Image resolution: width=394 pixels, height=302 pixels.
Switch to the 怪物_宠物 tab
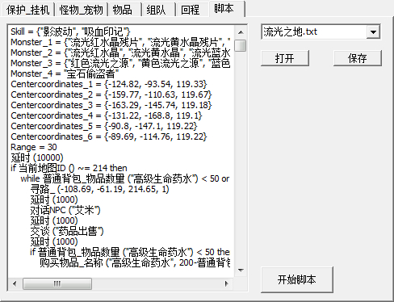(x=81, y=10)
